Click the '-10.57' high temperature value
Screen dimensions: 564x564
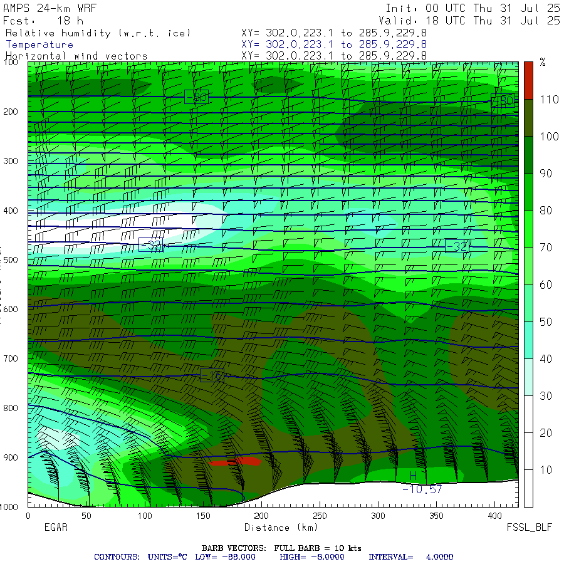422,489
